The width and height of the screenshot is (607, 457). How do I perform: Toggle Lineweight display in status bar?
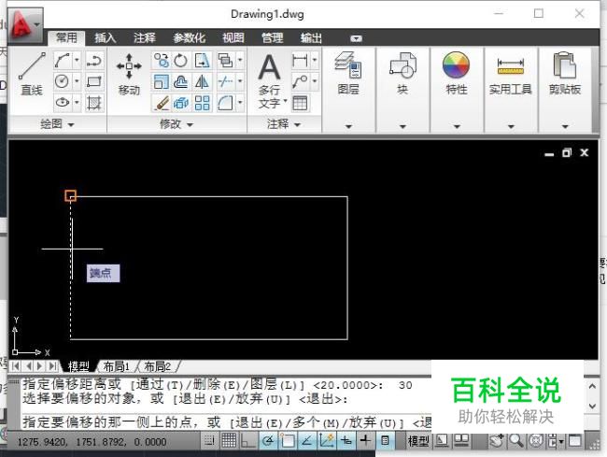[x=365, y=440]
